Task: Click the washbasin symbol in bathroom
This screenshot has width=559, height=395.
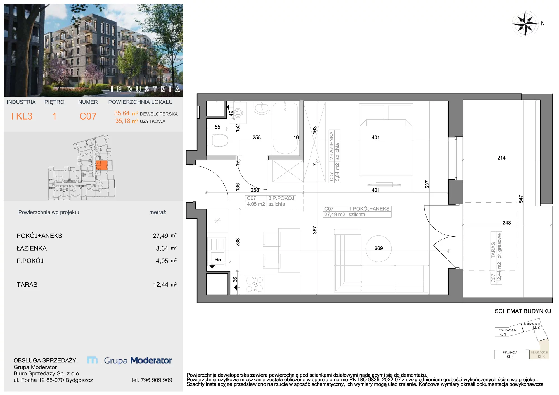Action: coord(262,108)
